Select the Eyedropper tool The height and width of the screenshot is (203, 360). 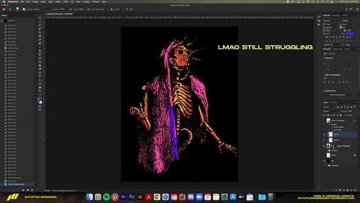pos(40,39)
